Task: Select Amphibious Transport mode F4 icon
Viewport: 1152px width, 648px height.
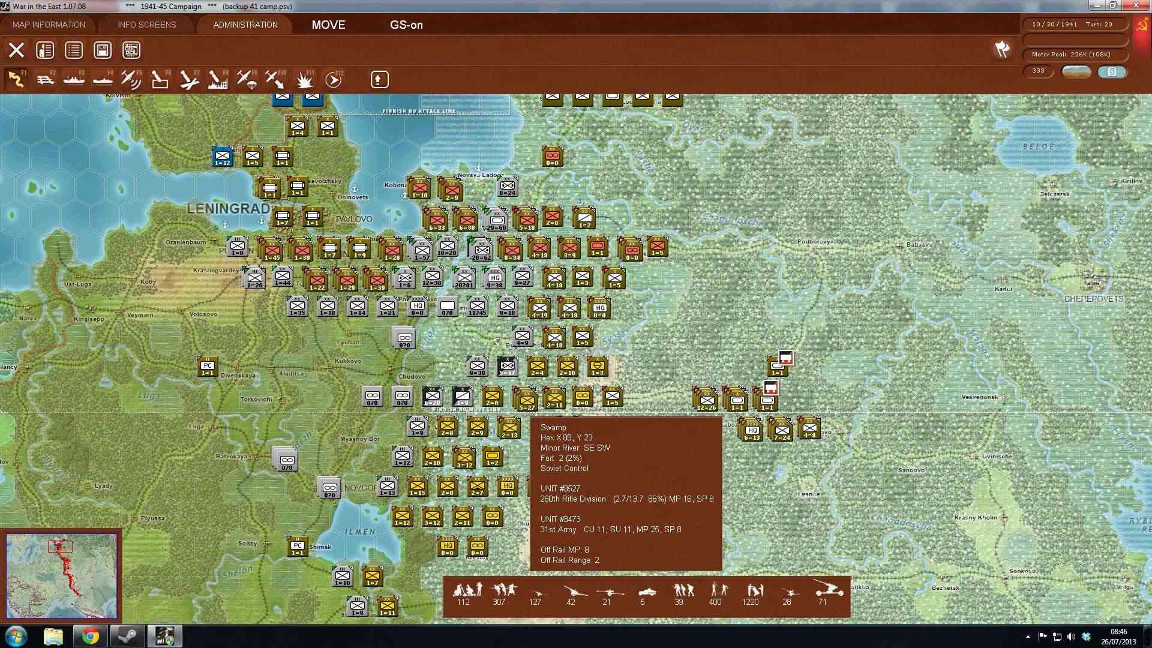Action: pyautogui.click(x=103, y=79)
